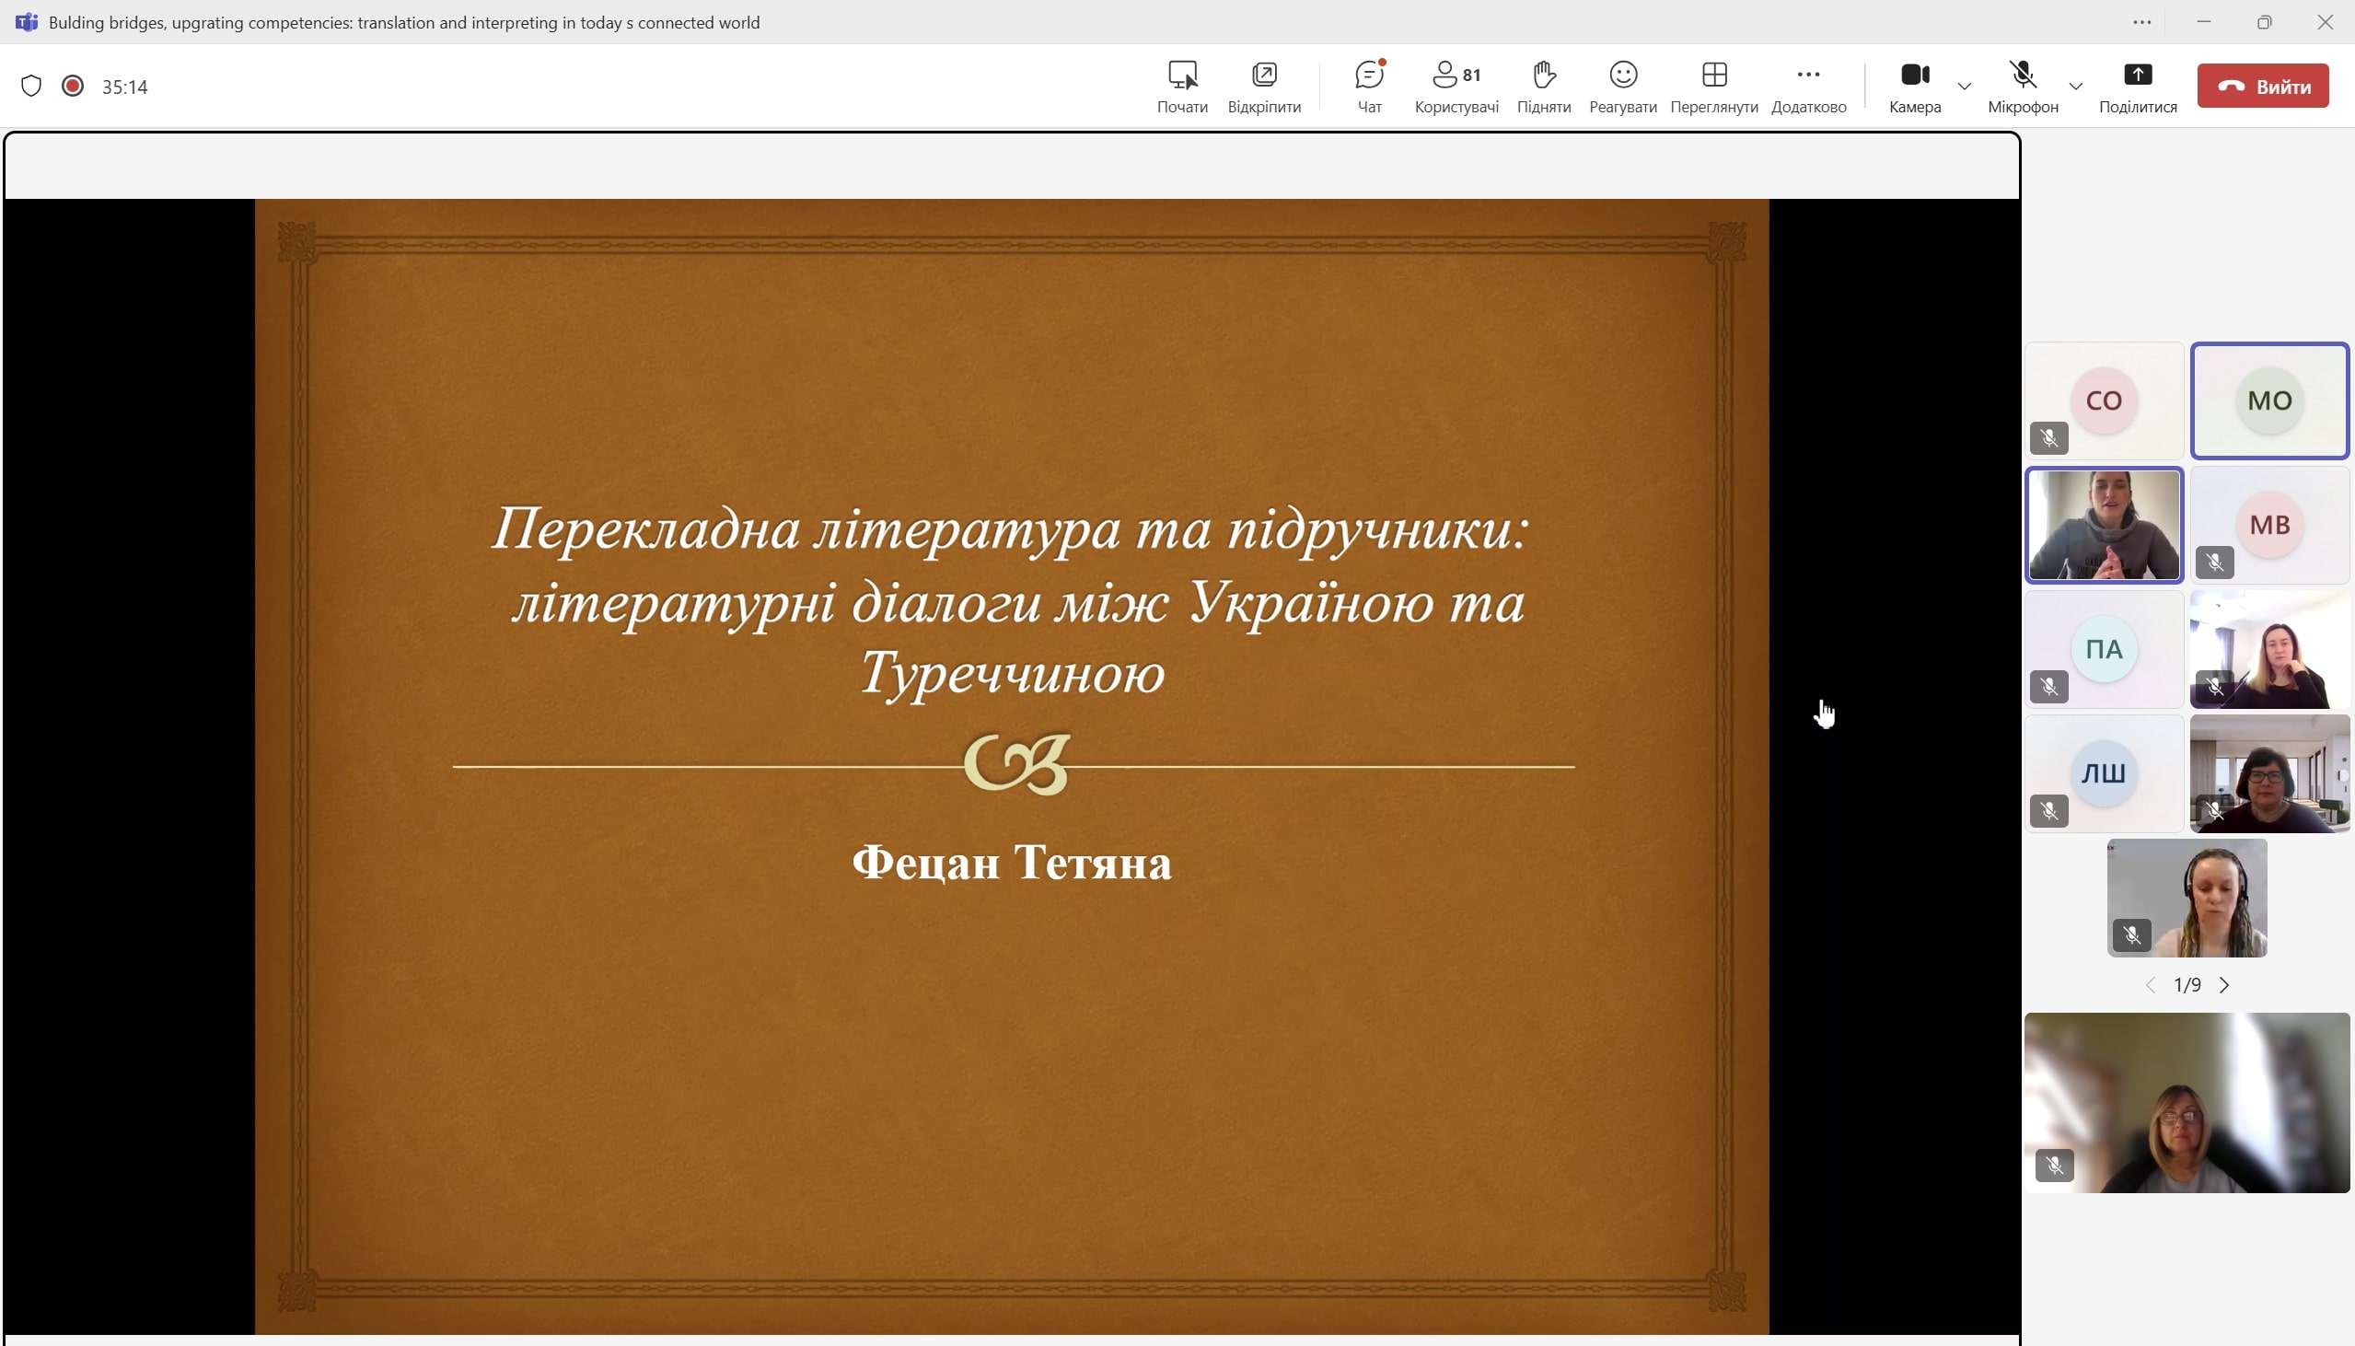This screenshot has width=2355, height=1346.
Task: Open the participants list (Користувачі)
Action: 1456,75
